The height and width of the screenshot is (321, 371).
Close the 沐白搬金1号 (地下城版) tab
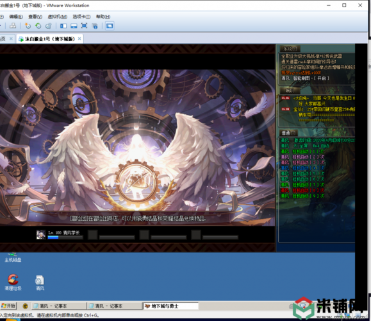point(79,39)
